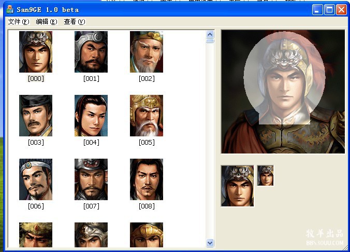Click the [002] label text

click(147, 79)
